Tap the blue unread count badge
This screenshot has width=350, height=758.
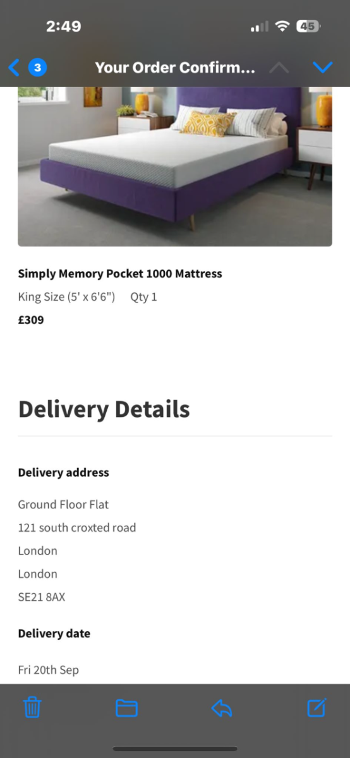click(x=37, y=67)
